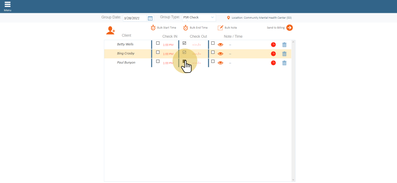Screen dimensions: 397x183
Task: Open the Group Date calendar picker
Action: (150, 18)
